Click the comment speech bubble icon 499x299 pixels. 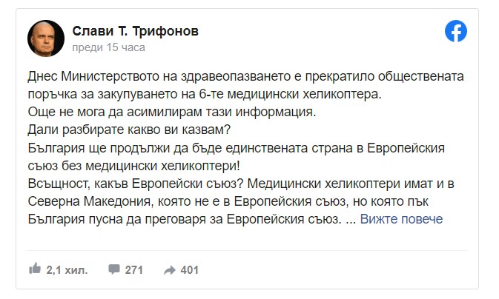[x=114, y=270]
